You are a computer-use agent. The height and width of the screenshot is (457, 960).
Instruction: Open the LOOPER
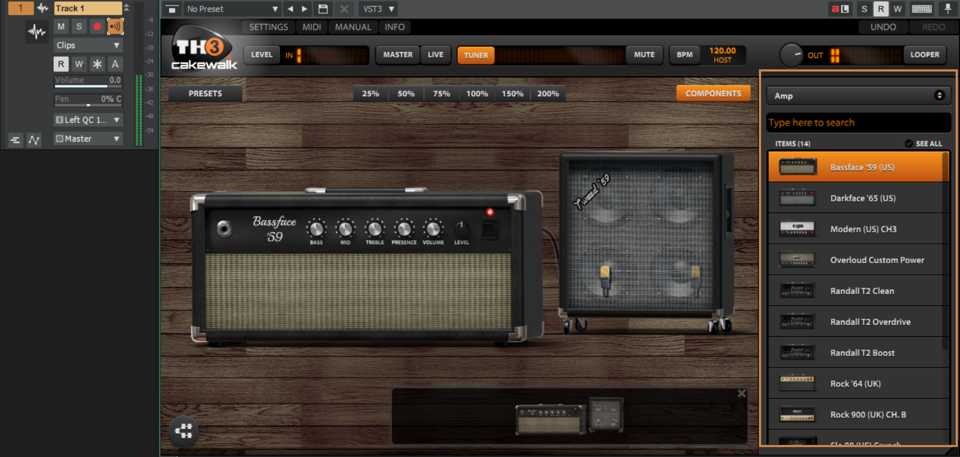point(925,55)
